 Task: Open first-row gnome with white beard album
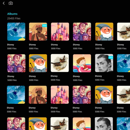[x=104, y=32]
